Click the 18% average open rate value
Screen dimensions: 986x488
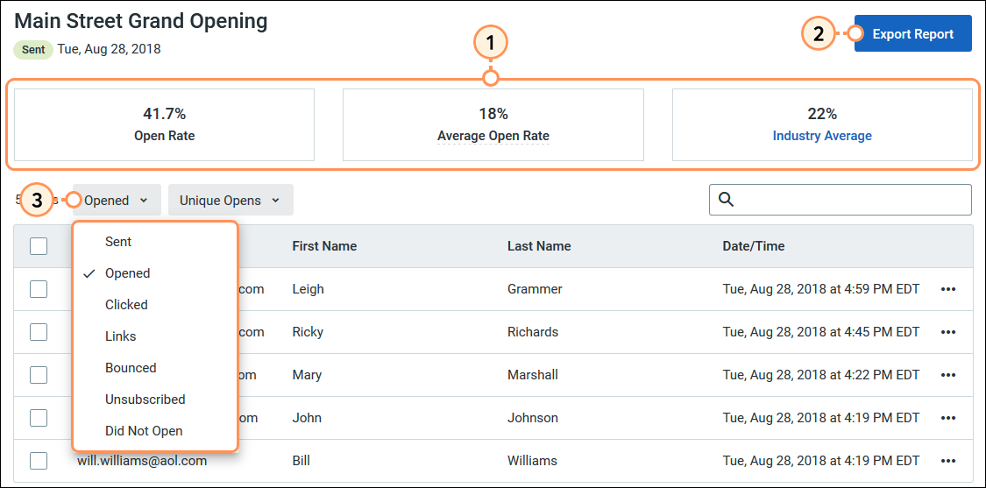click(x=493, y=114)
